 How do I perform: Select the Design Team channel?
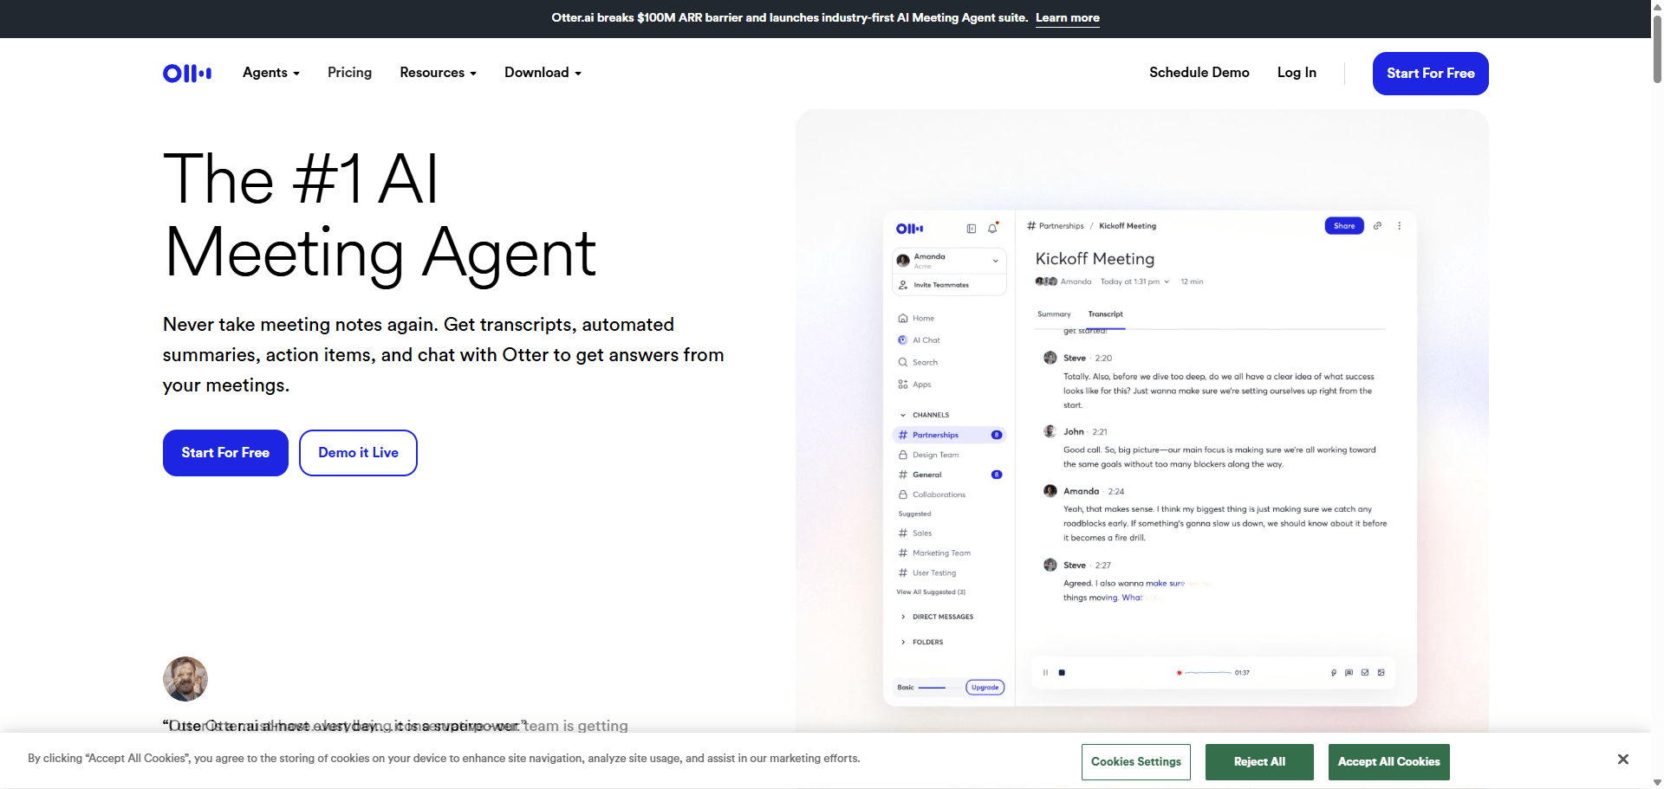tap(929, 455)
